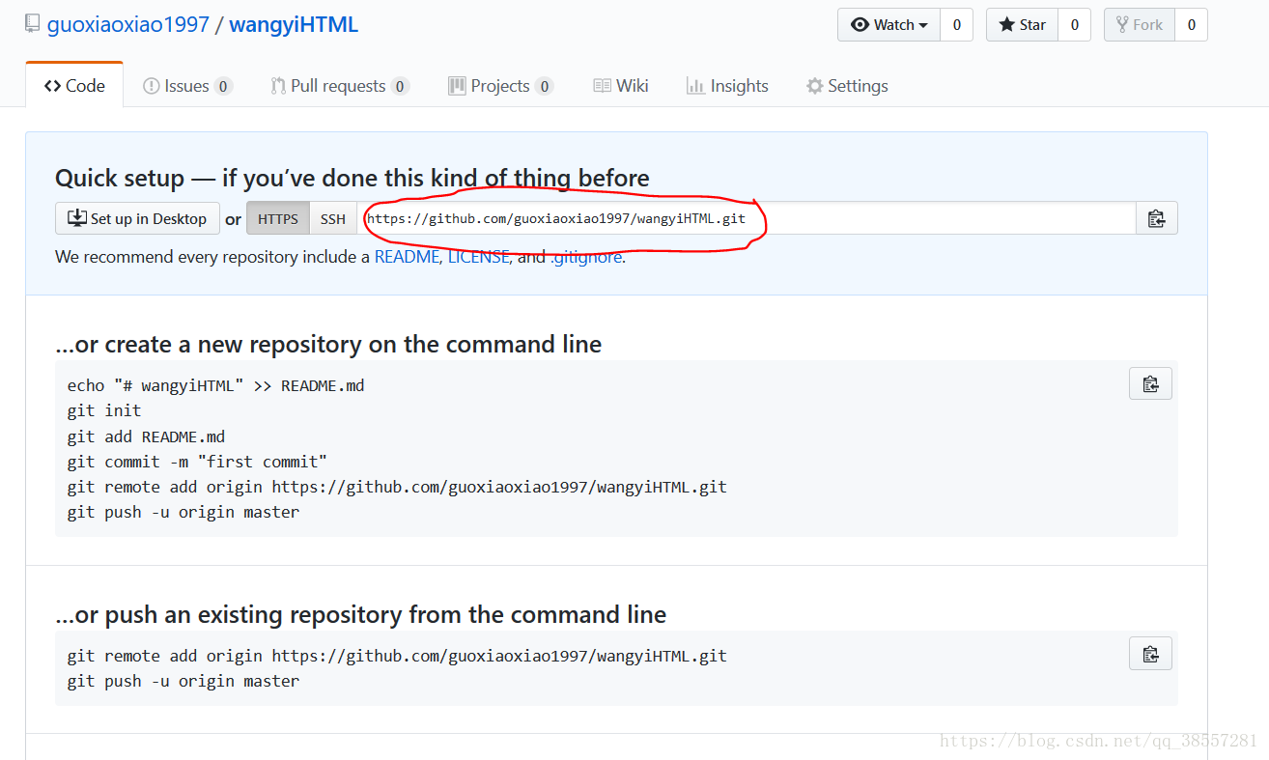Open the Watch dropdown
Viewport: 1269px width, 760px height.
tap(888, 25)
